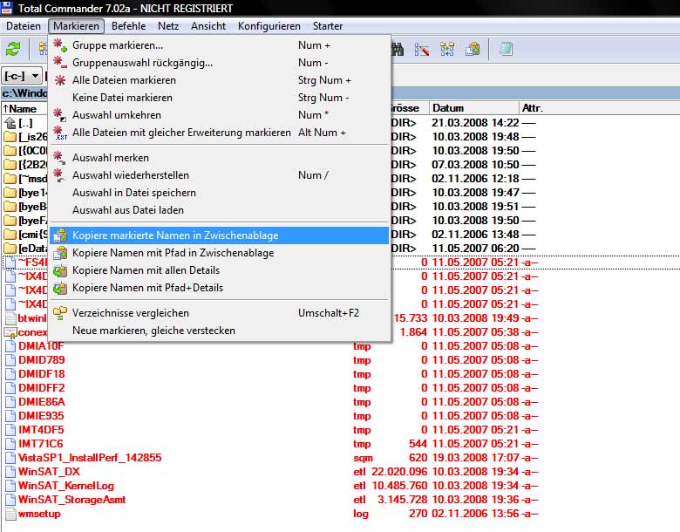680x532 pixels.
Task: Select Auswahl in Datei speichern
Action: coord(219,192)
